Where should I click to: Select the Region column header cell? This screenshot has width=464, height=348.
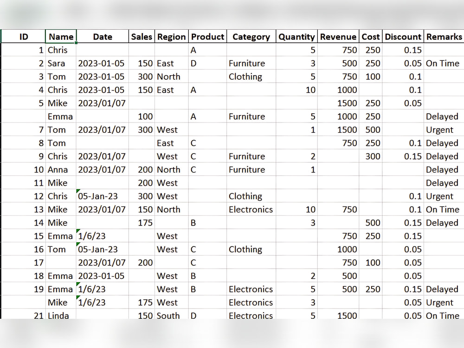pyautogui.click(x=171, y=36)
